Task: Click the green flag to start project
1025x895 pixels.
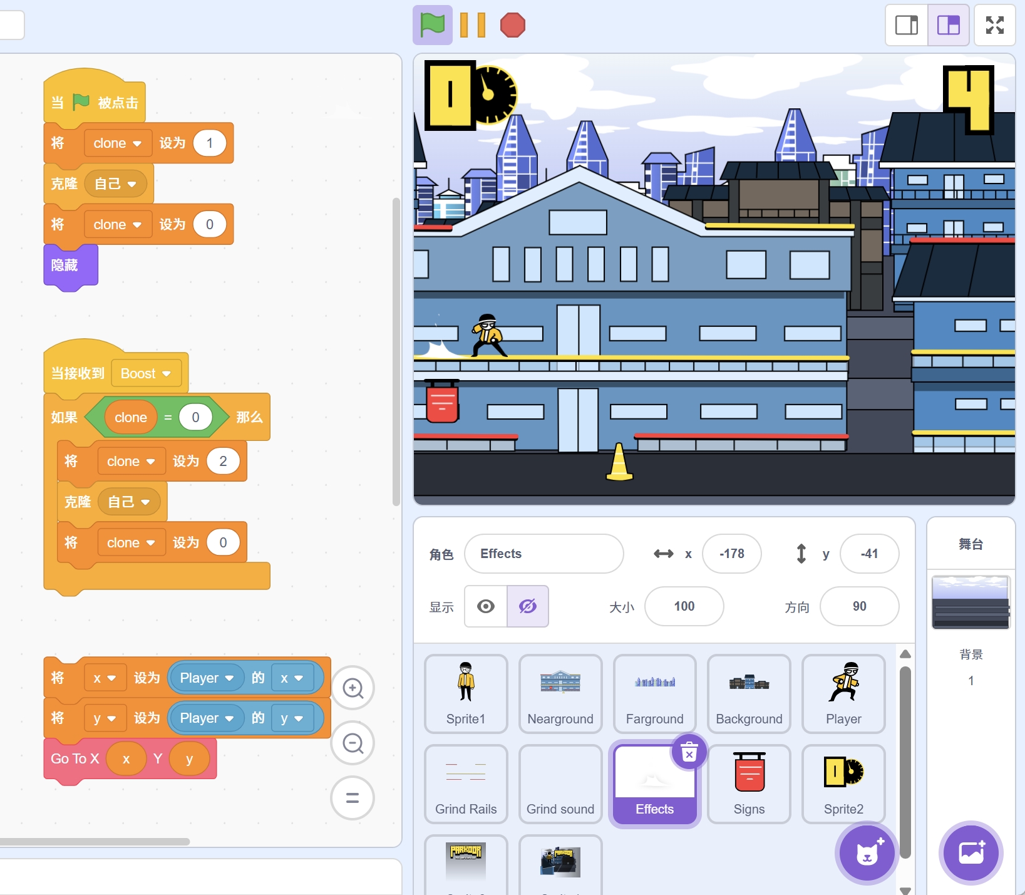Action: pyautogui.click(x=432, y=26)
